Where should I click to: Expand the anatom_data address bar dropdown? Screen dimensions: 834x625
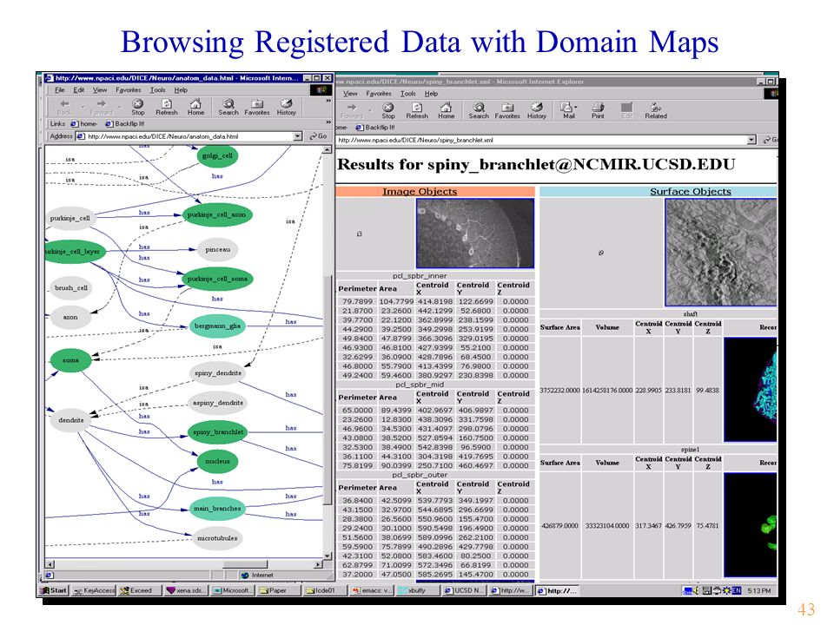pos(297,136)
